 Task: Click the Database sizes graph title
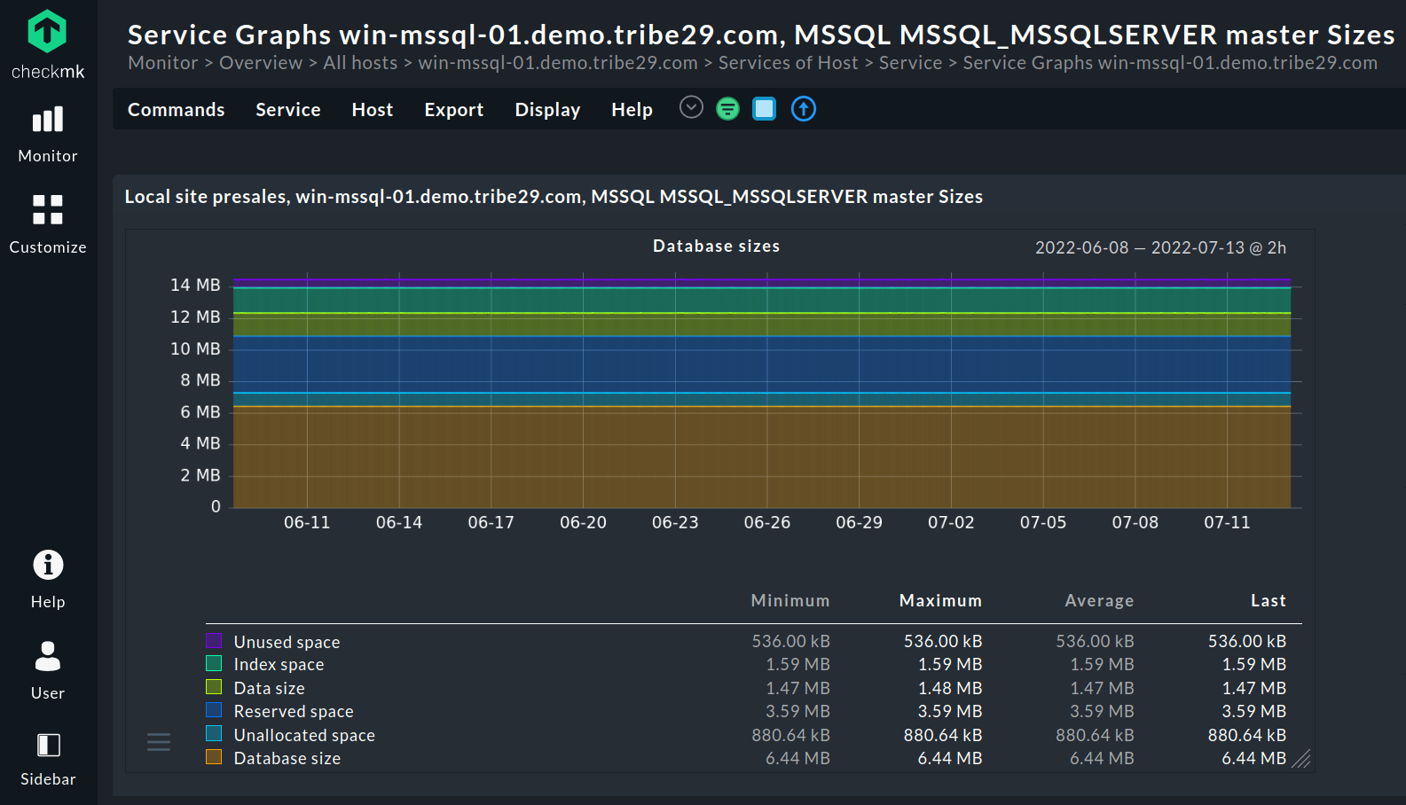[x=717, y=246]
